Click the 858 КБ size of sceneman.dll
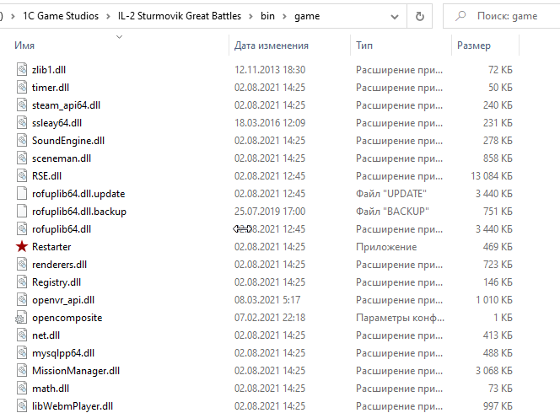Screen dimensions: 560x413 pos(498,158)
